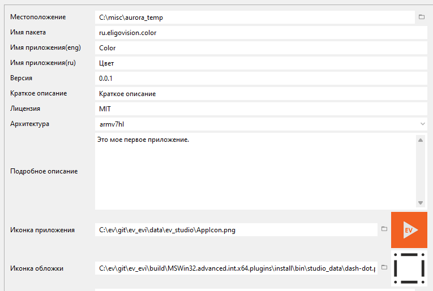Click the Иконка приложения path field
The image size is (433, 291).
pos(235,230)
